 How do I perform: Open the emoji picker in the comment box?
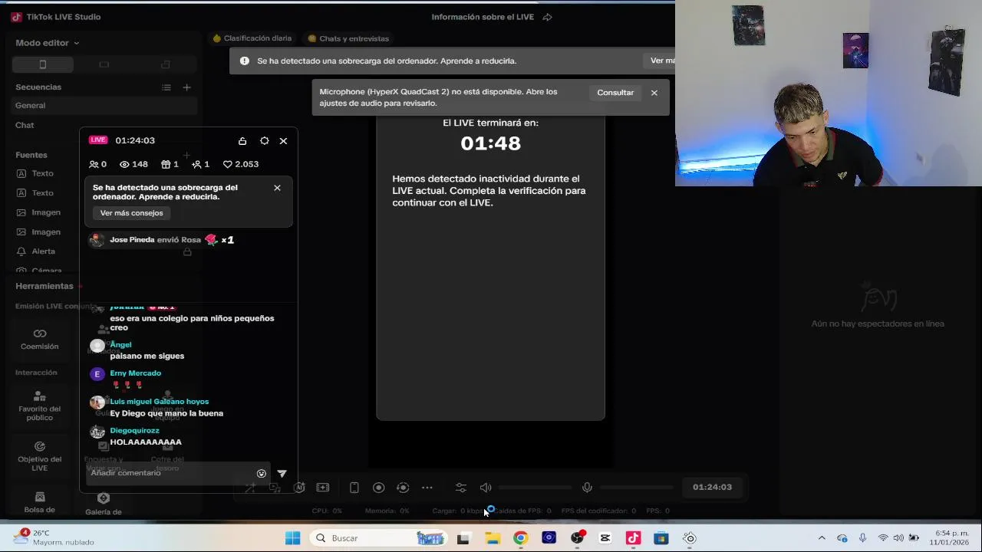coord(262,473)
